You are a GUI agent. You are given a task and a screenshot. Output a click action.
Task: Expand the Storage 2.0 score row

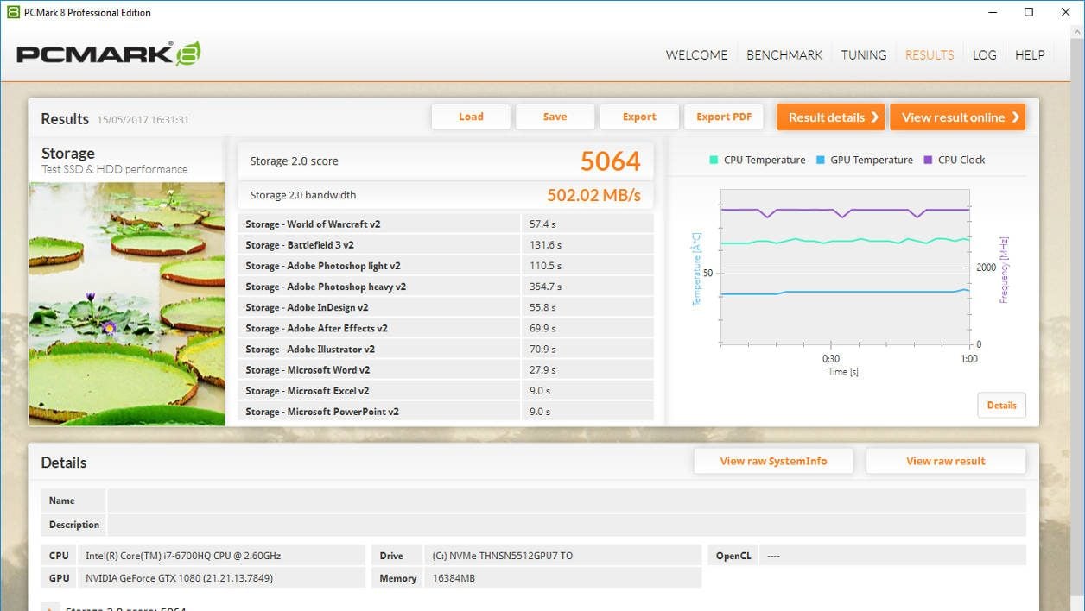click(51, 608)
